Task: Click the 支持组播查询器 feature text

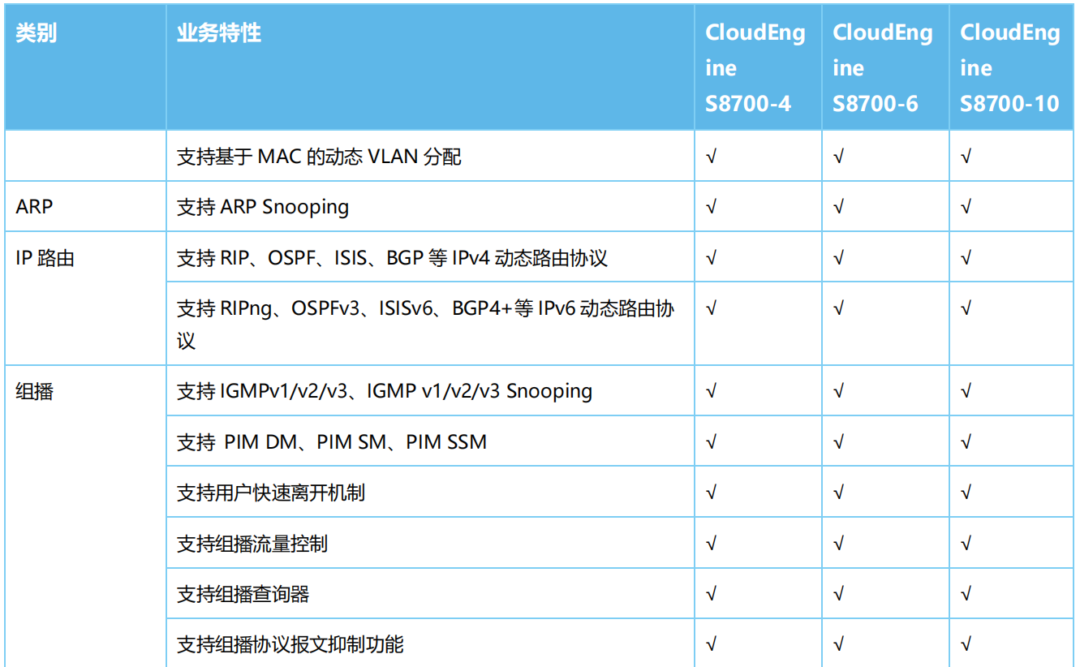Action: (x=243, y=594)
